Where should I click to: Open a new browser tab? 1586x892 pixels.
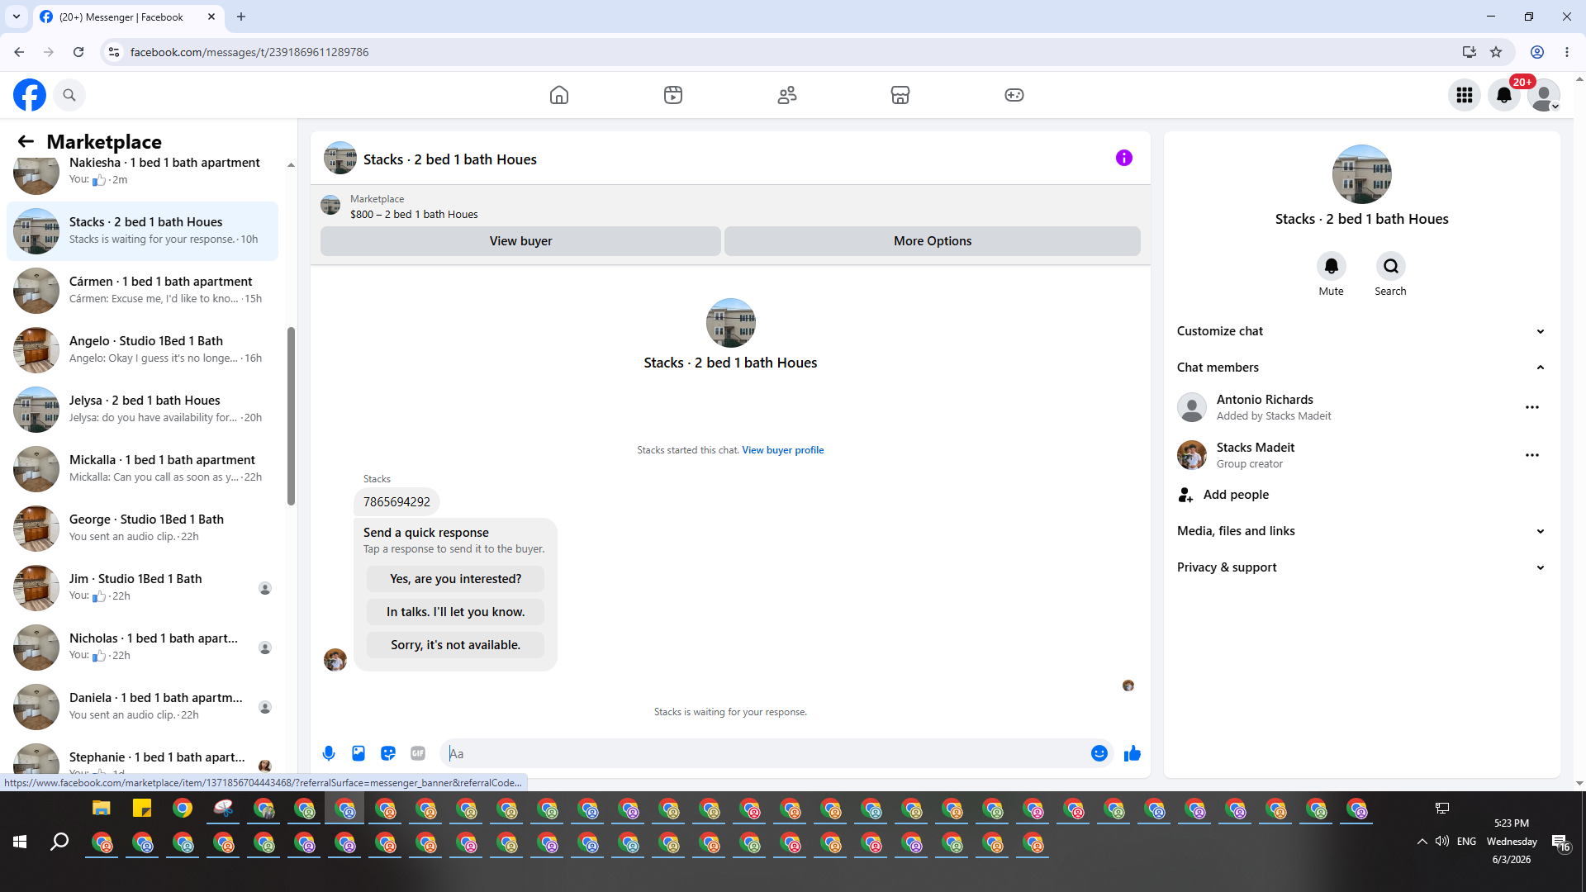pyautogui.click(x=241, y=17)
